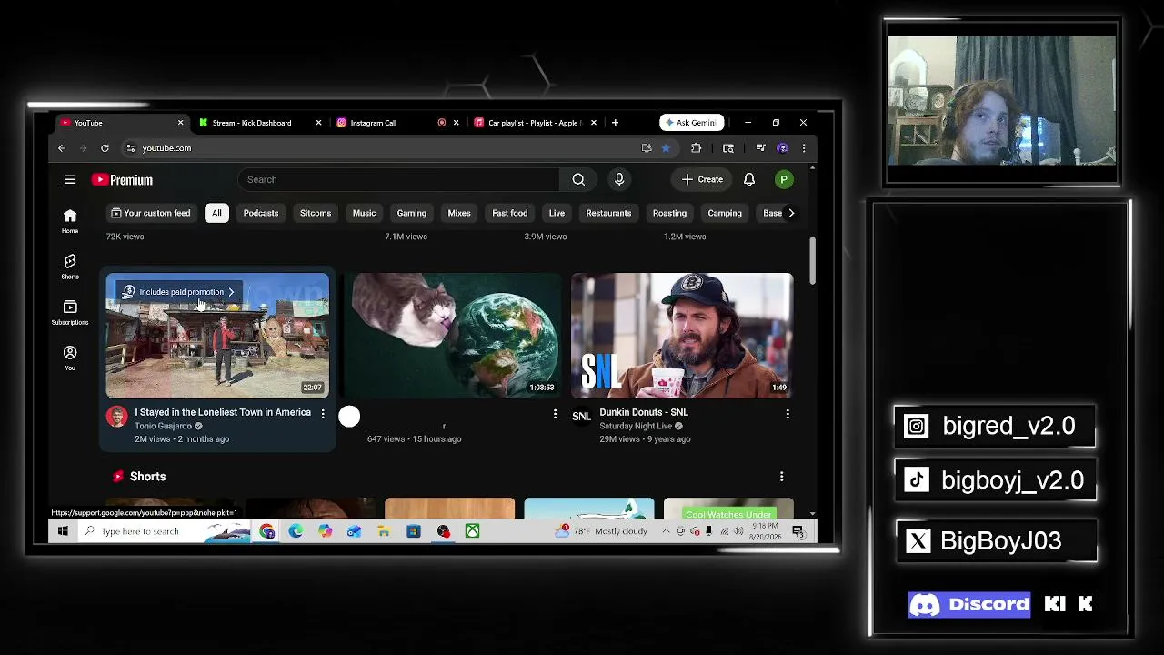The image size is (1164, 655).
Task: Switch to Car playlist Apple Music tab
Action: [x=534, y=123]
